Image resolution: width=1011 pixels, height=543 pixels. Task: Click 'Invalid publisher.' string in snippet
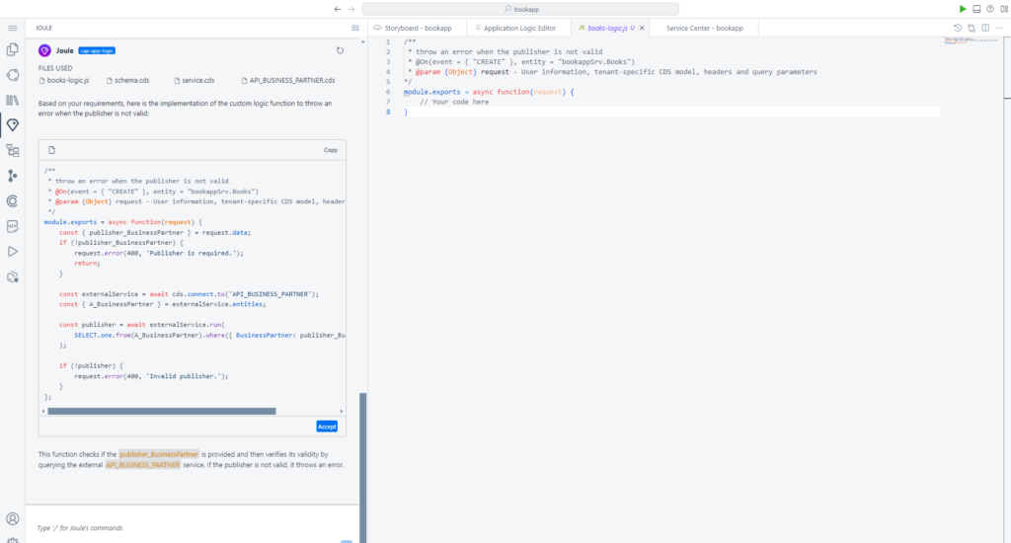point(186,376)
